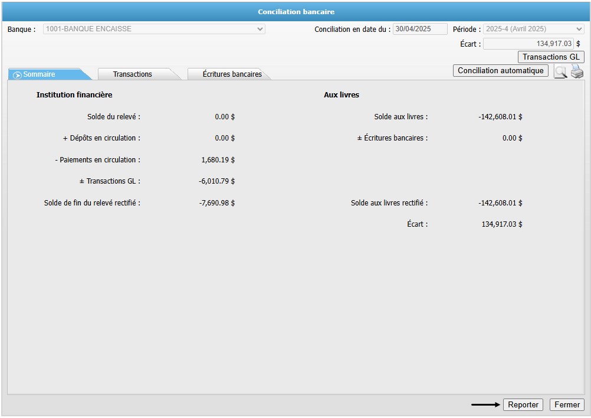Viewport: 591px width, 418px height.
Task: Click the arrow icon on Sommaire tab
Action: 18,75
